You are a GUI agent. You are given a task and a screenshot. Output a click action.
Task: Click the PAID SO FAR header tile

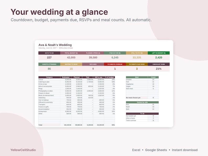(115, 53)
